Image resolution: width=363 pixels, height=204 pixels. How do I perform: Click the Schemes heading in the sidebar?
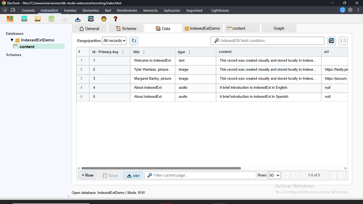(x=14, y=55)
